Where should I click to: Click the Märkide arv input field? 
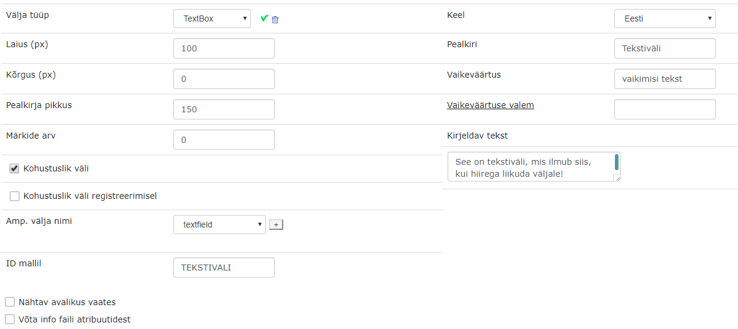pos(224,140)
